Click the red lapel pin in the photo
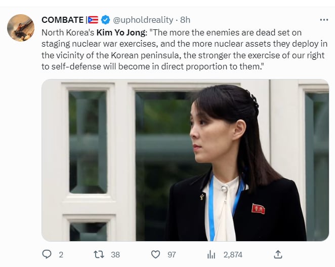335x267 pixels. point(258,209)
